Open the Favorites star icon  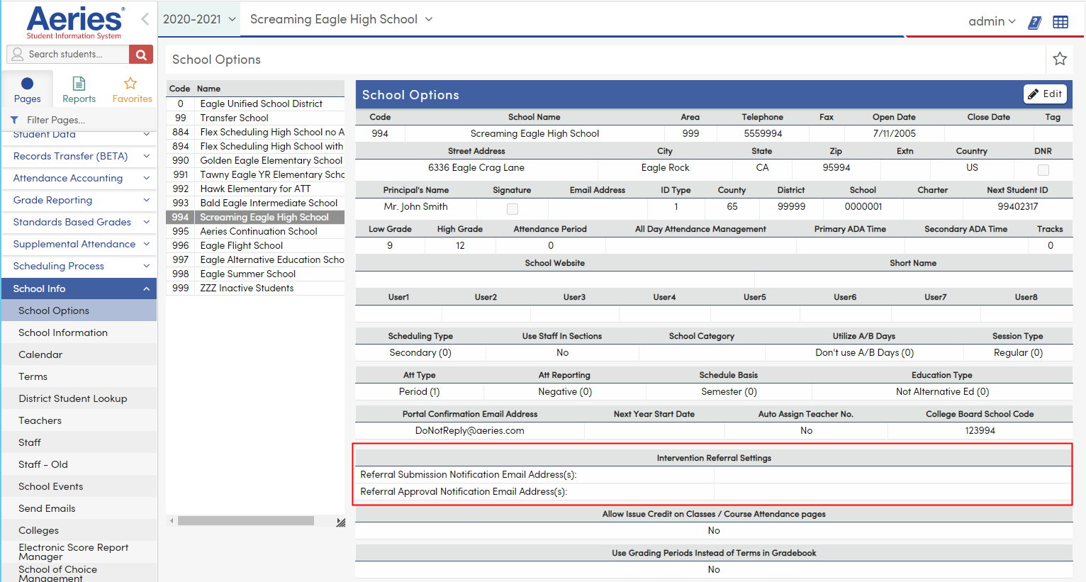pos(132,88)
